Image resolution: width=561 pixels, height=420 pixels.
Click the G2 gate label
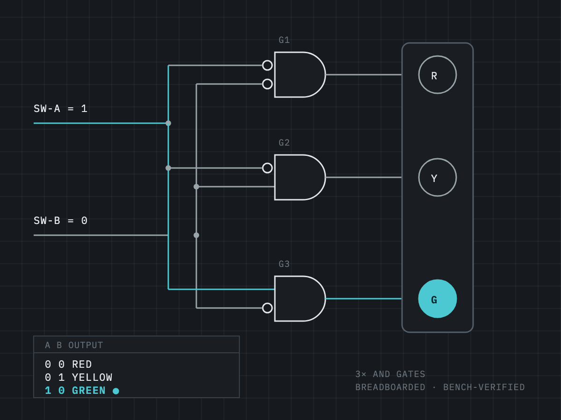(284, 143)
